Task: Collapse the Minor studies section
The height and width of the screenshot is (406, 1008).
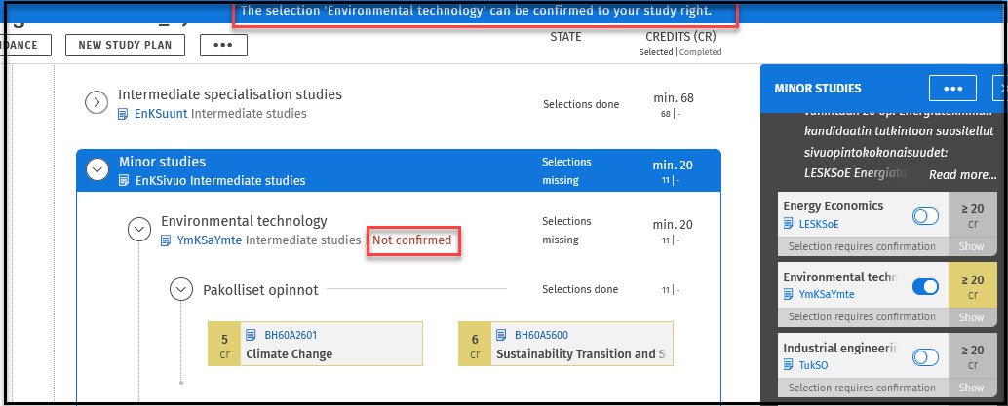Action: (96, 168)
